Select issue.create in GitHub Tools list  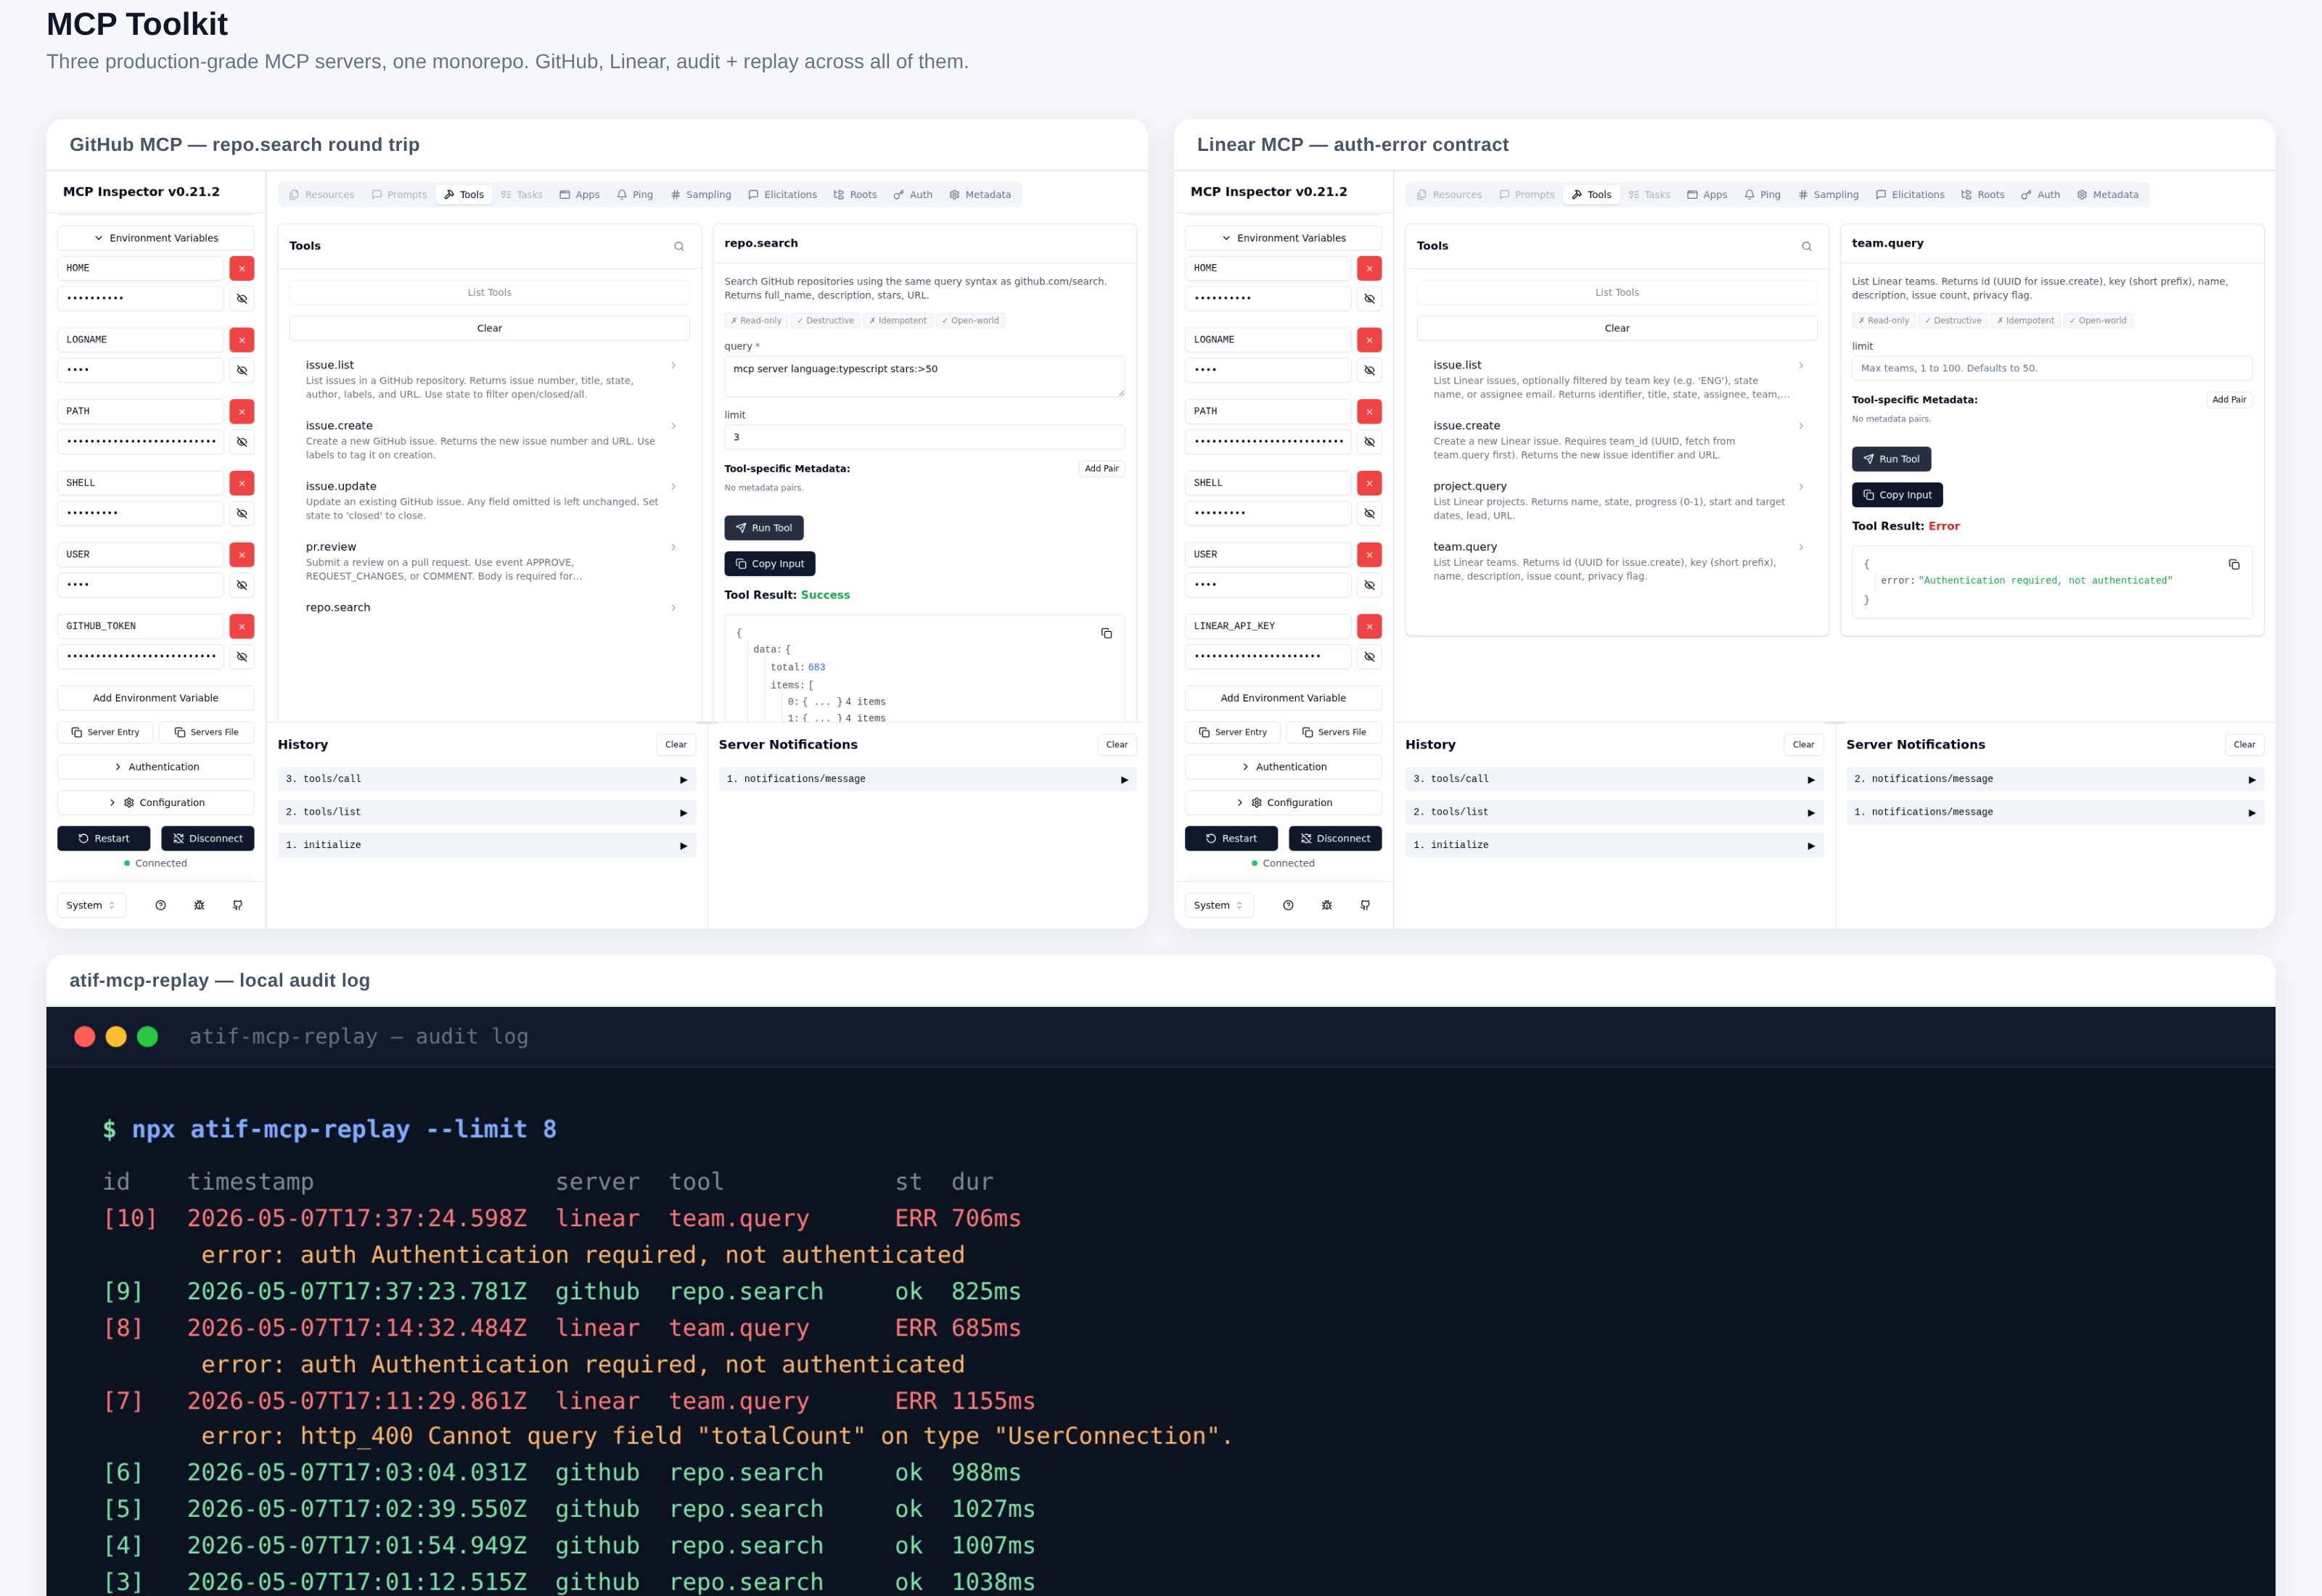point(489,440)
